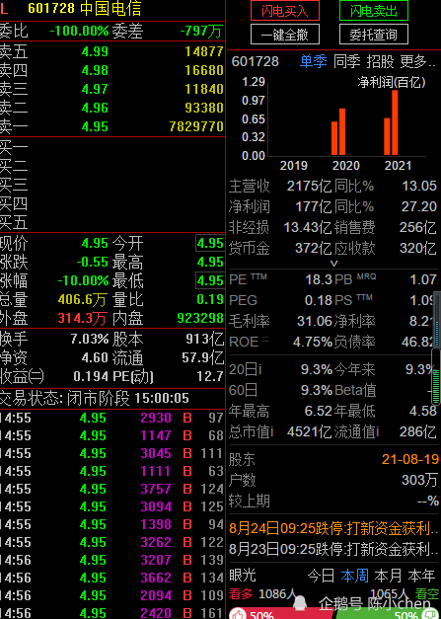Click the 闪电卖出 flash sell button
441x619 pixels.
tap(374, 11)
